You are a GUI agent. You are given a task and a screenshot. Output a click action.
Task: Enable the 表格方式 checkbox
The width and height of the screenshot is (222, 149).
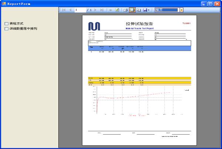tap(6, 24)
